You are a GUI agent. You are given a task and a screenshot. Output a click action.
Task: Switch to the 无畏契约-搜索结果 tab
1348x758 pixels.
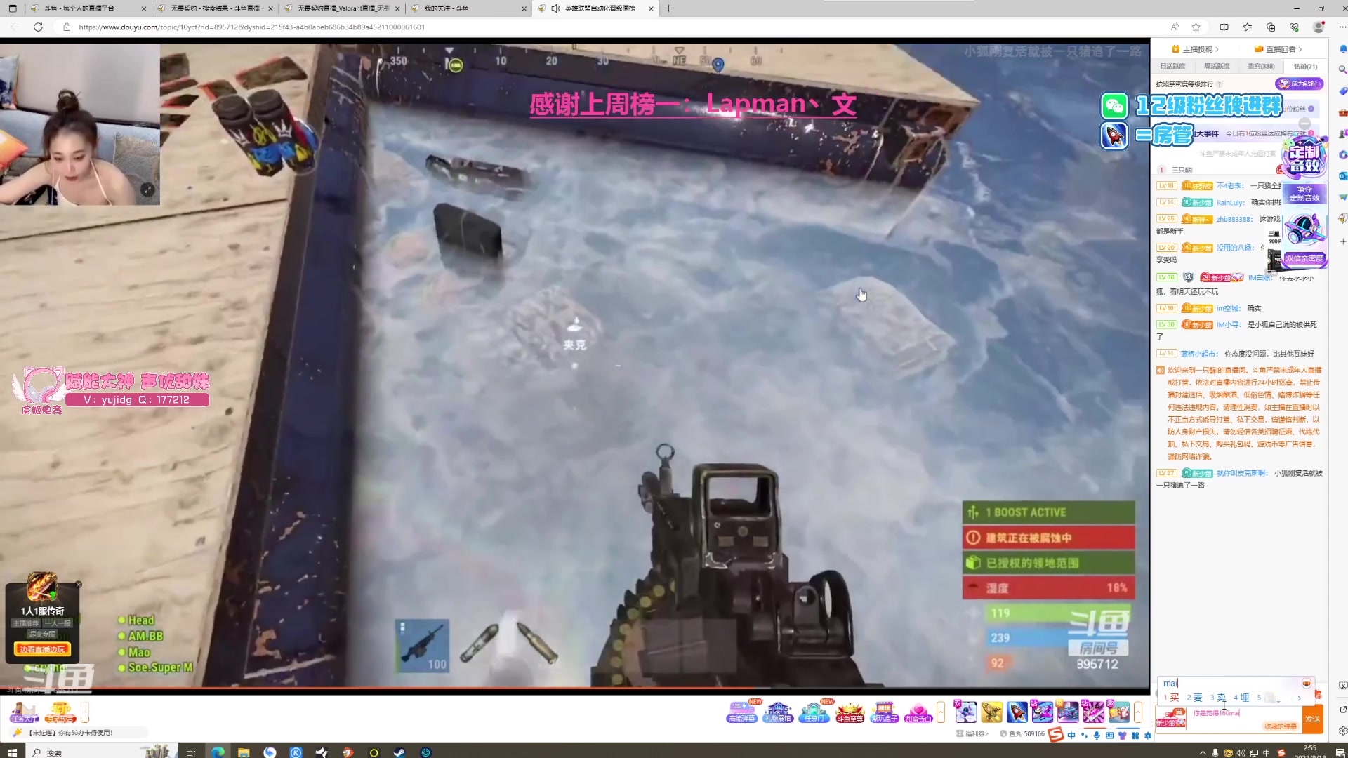(215, 8)
